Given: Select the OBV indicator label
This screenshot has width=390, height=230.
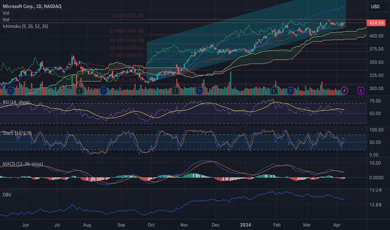Looking at the screenshot, I should pyautogui.click(x=7, y=195).
